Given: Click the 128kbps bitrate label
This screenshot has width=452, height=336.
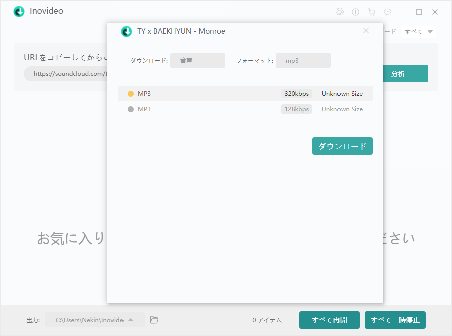Looking at the screenshot, I should pyautogui.click(x=297, y=109).
